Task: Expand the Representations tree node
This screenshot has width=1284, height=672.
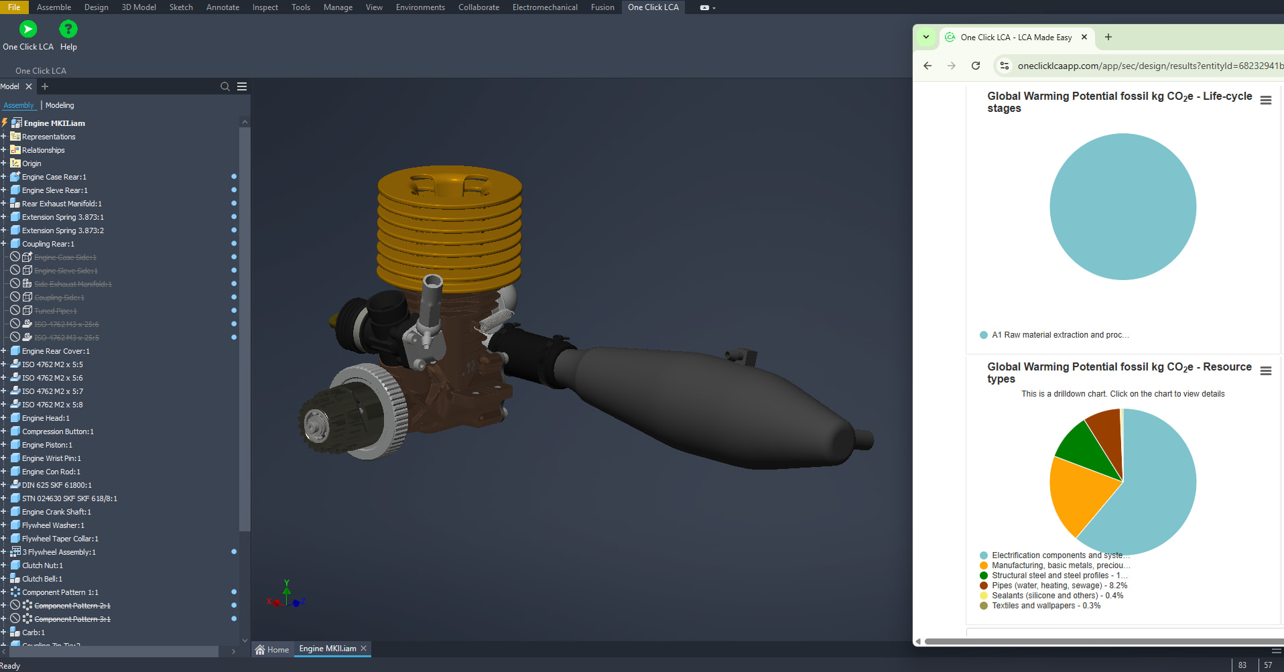Action: (x=3, y=137)
